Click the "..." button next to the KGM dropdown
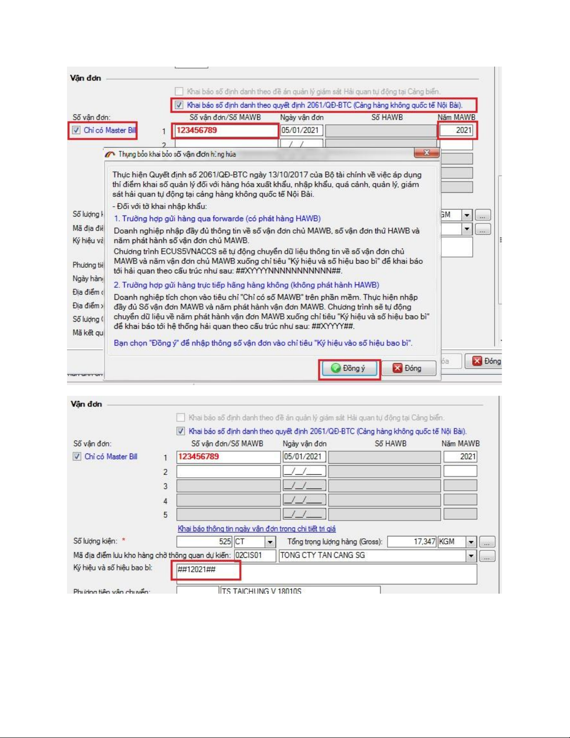 coord(487,542)
